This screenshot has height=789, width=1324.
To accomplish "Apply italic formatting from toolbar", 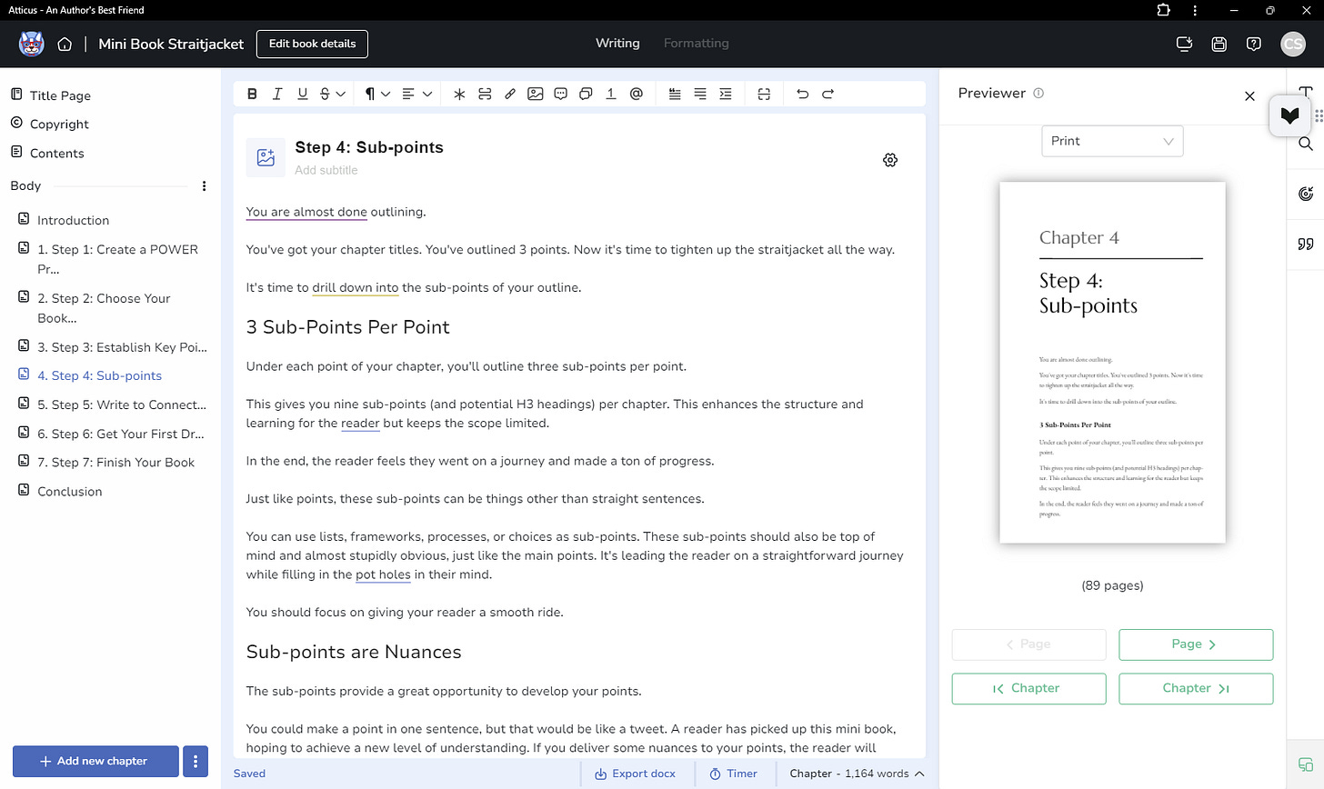I will point(277,94).
